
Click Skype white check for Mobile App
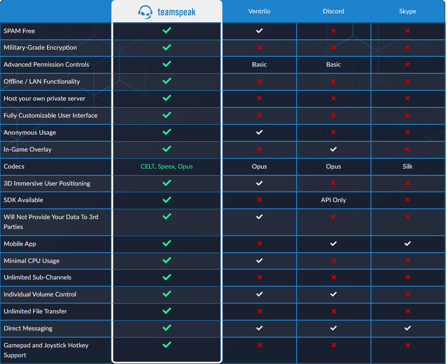408,244
